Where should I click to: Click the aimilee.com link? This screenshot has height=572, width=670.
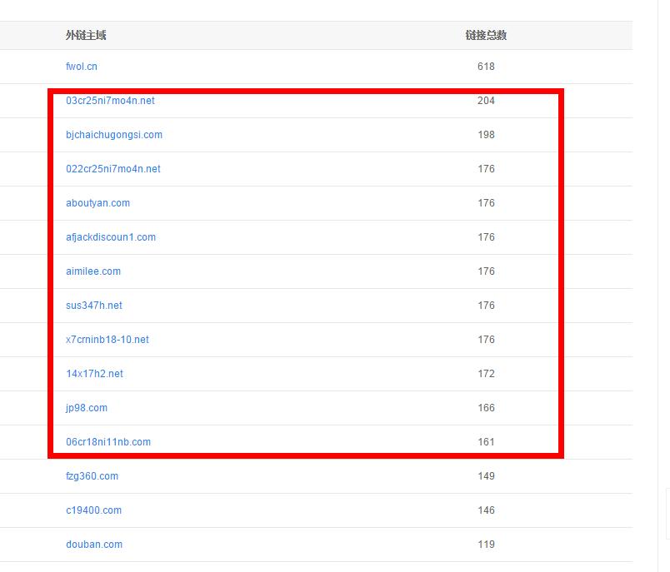coord(93,271)
